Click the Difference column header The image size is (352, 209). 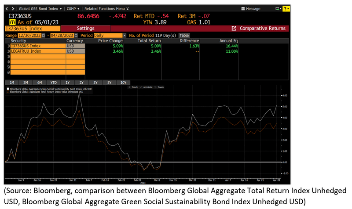tap(189, 41)
